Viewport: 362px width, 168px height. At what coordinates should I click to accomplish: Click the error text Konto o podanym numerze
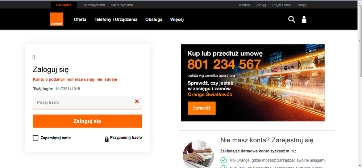75,79
